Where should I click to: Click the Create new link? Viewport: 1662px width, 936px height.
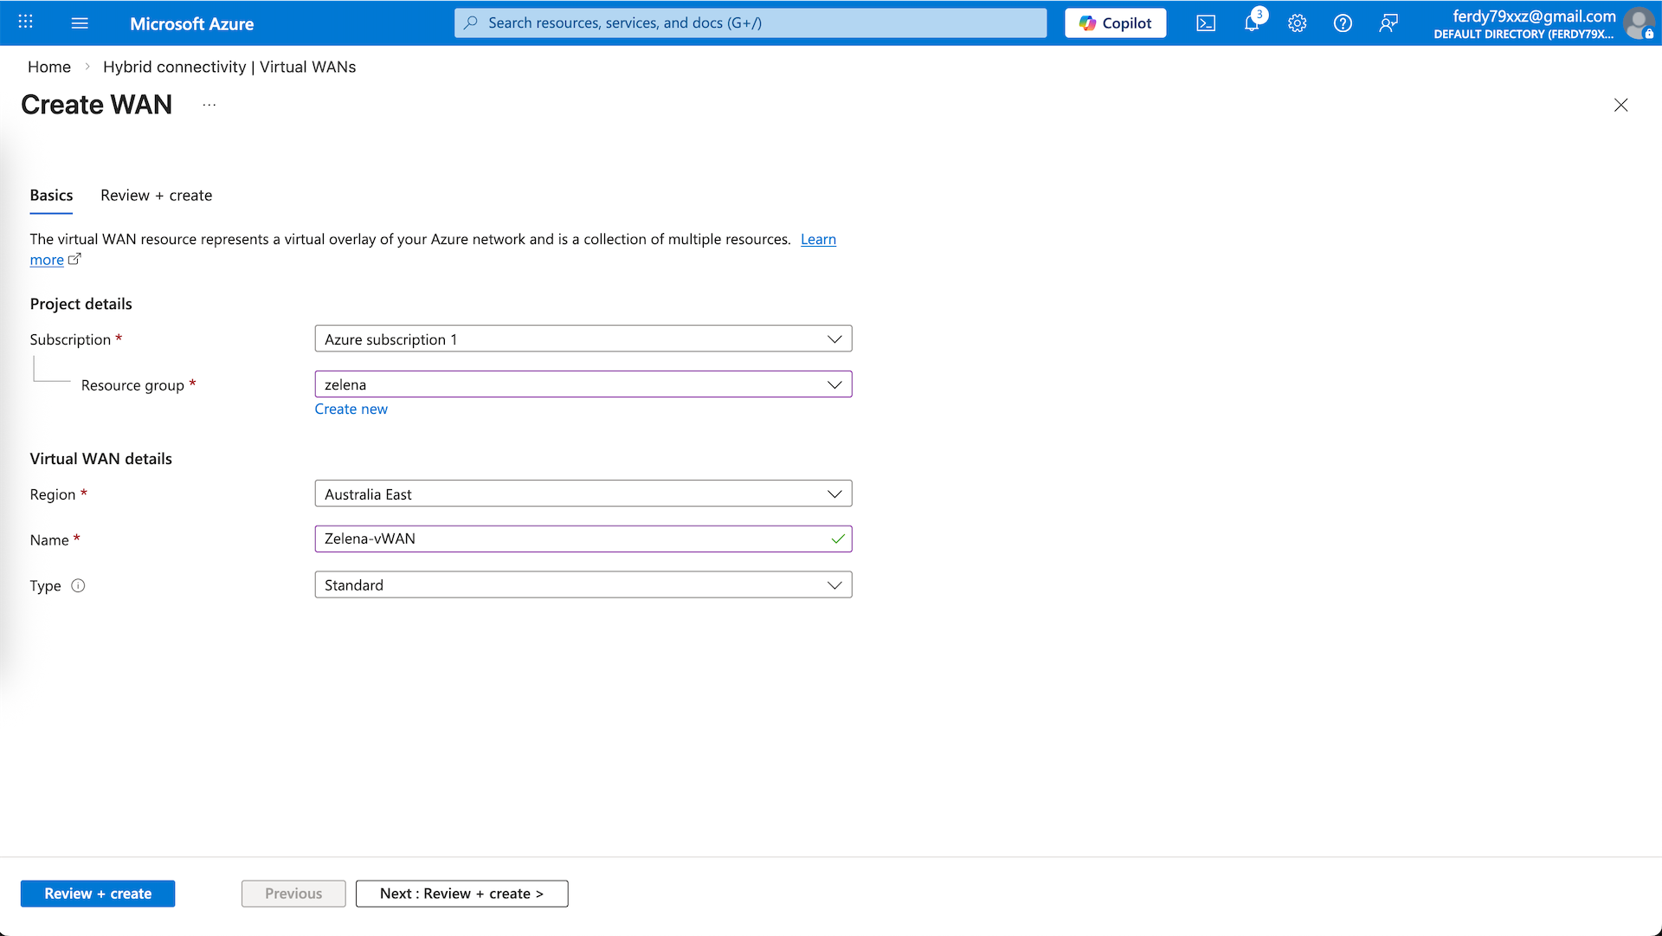coord(351,409)
